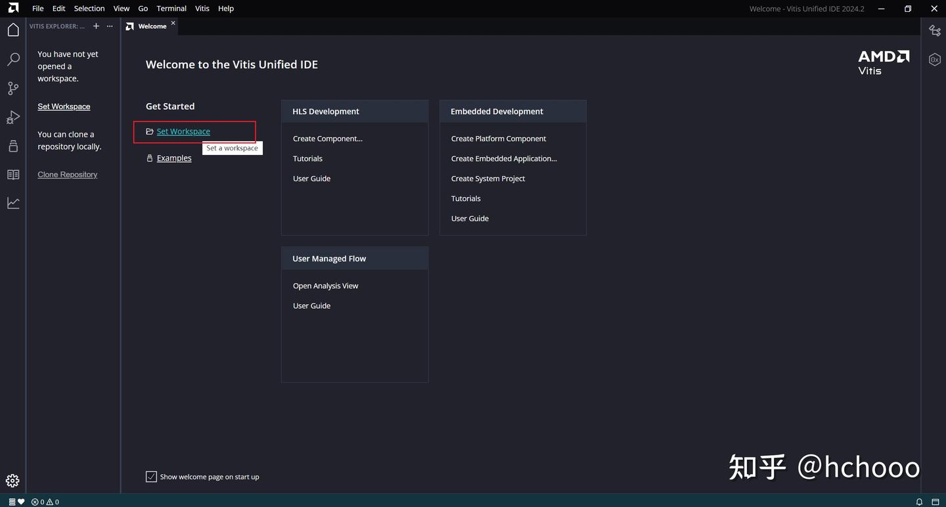
Task: Click the Embedded Development card header
Action: 513,112
